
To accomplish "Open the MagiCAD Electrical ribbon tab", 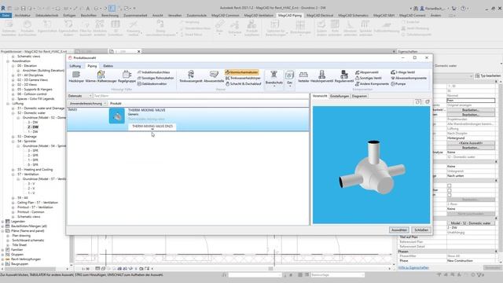I will (320, 16).
